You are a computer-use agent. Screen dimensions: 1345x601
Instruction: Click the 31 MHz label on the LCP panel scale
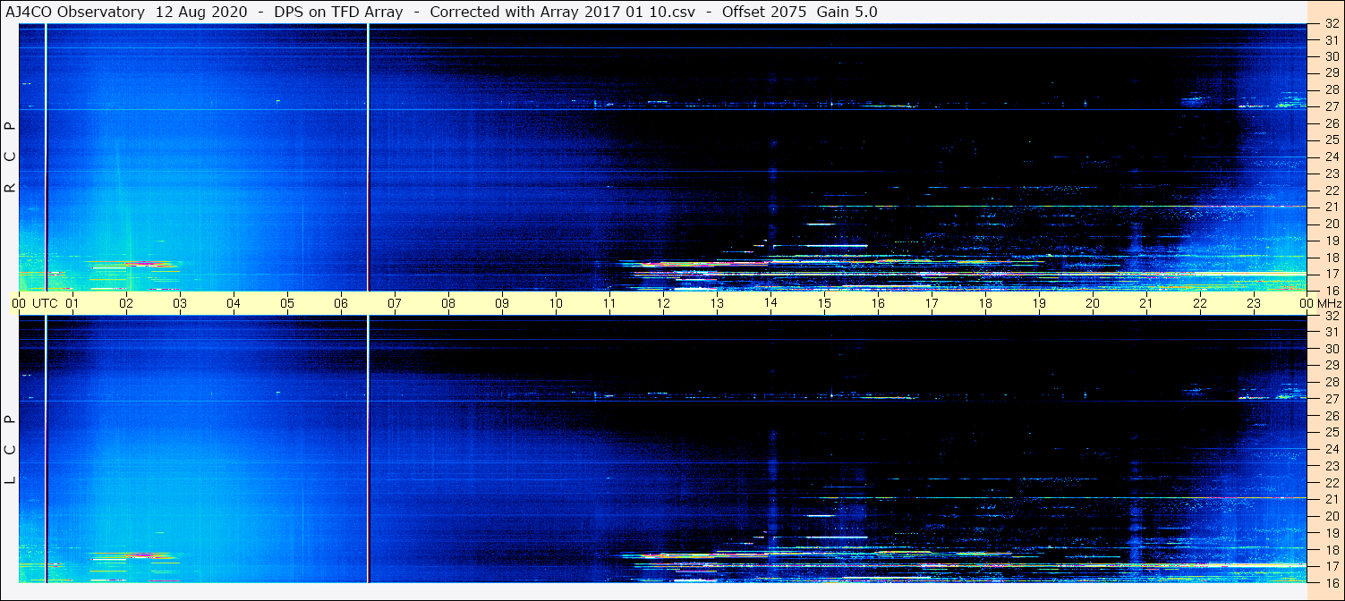1331,332
